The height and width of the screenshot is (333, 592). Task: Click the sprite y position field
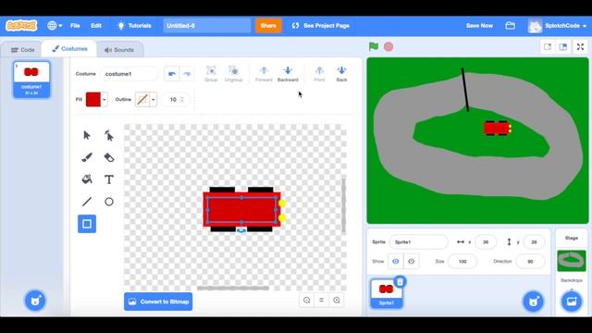point(534,242)
